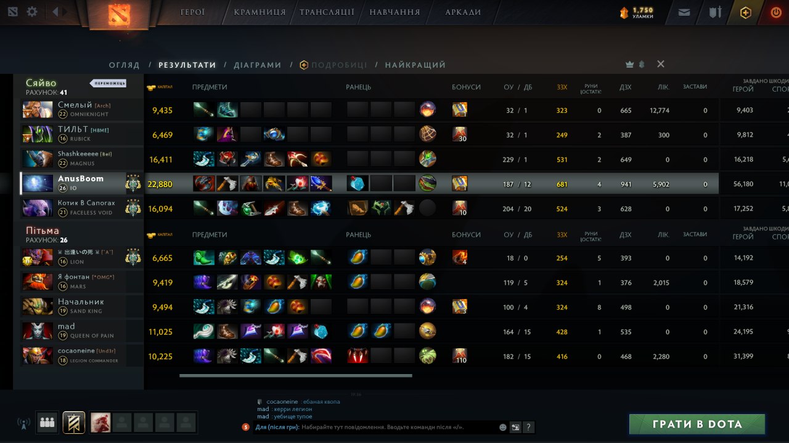Viewport: 789px width, 443px height.
Task: Open the armory icon beside the mail
Action: (x=715, y=12)
